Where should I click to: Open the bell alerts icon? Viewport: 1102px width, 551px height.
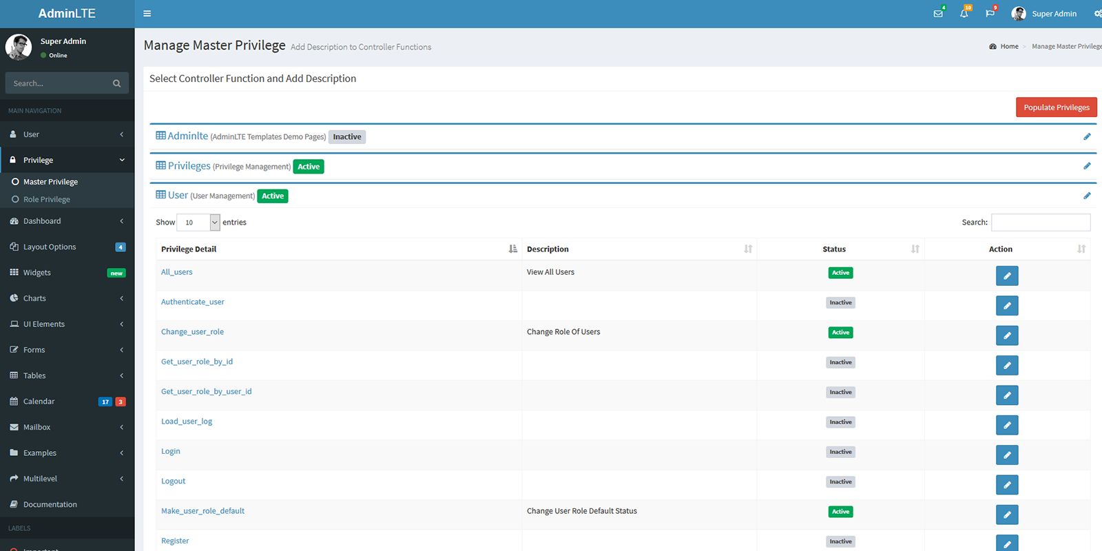click(x=964, y=14)
